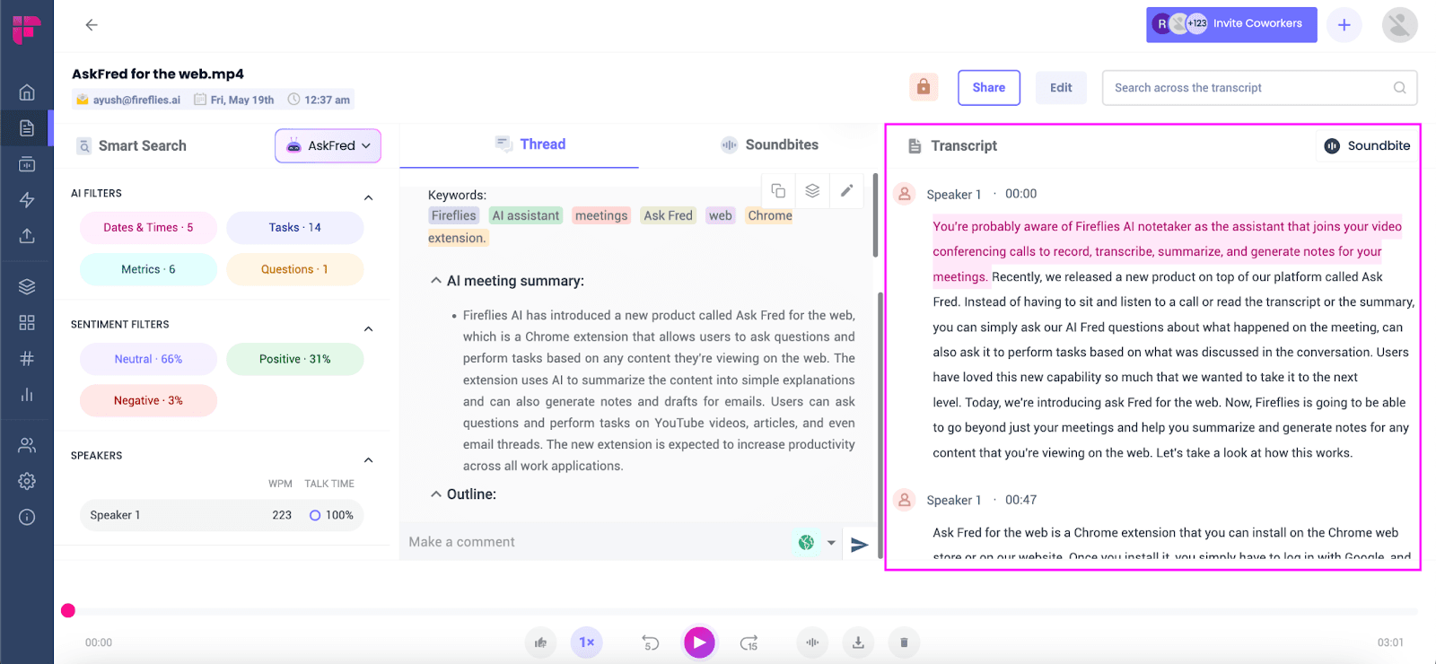Click the plus button in the top bar
Screen dimensions: 1436x664
coord(1344,25)
